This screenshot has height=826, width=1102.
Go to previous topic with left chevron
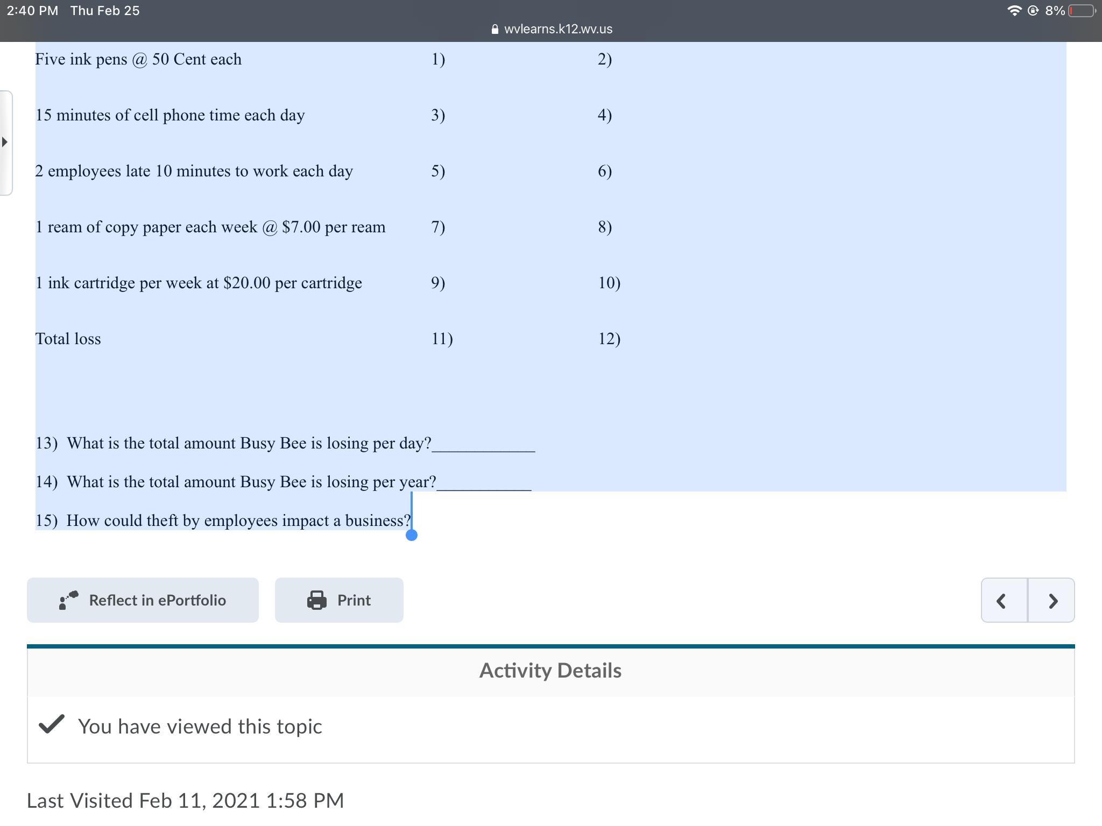click(1002, 601)
